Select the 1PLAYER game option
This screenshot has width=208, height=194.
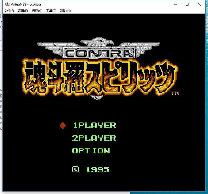pos(95,125)
